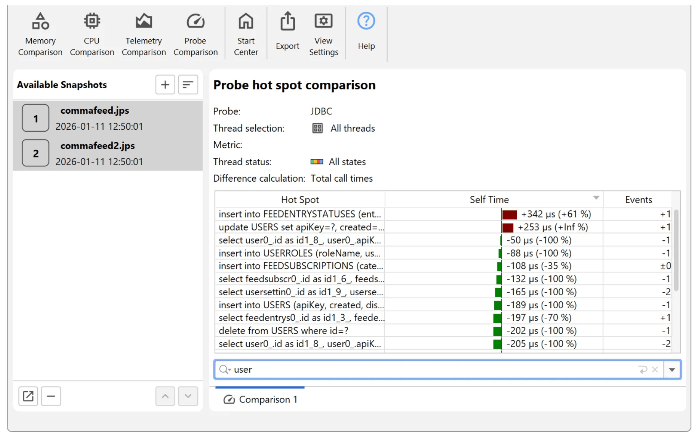Select the update USERS set apiKey row
This screenshot has height=438, width=699.
pos(444,227)
